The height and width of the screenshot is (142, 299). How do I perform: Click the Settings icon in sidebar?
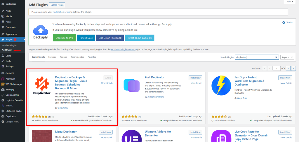click(3, 66)
